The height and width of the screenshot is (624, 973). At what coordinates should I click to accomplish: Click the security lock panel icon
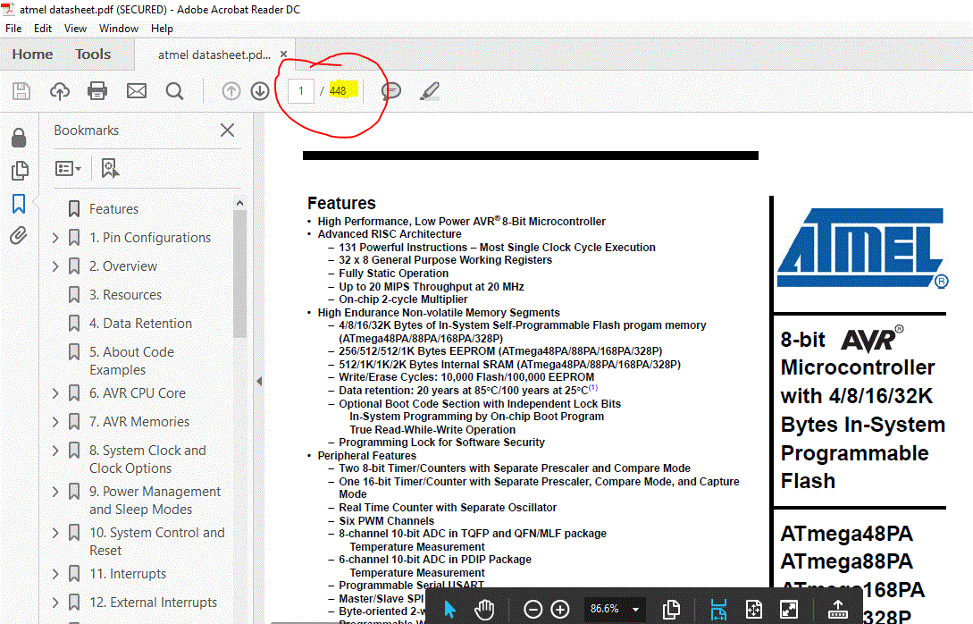(20, 138)
